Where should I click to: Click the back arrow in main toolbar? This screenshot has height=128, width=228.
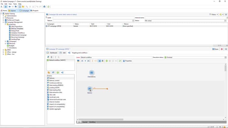pyautogui.click(x=10, y=7)
